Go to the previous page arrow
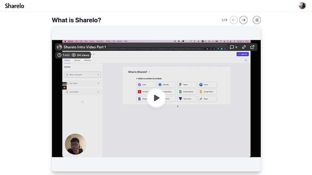 (x=234, y=20)
